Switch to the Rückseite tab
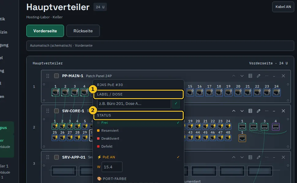The width and height of the screenshot is (297, 183). pyautogui.click(x=83, y=31)
